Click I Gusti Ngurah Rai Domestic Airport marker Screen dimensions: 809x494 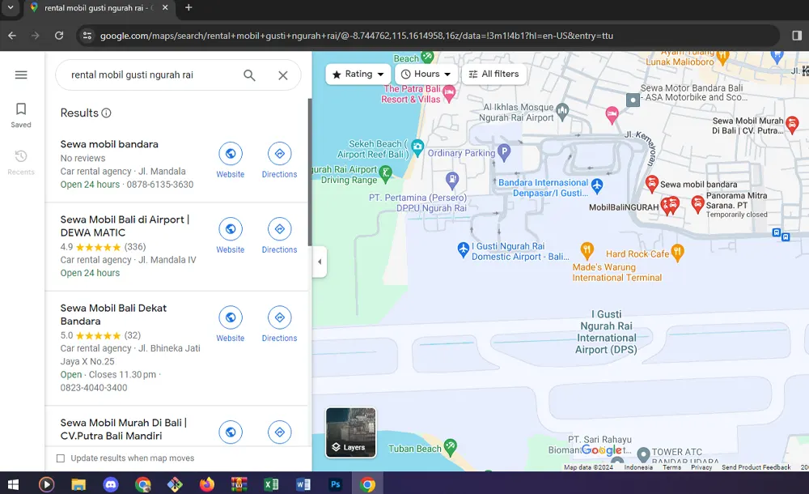[x=464, y=249]
